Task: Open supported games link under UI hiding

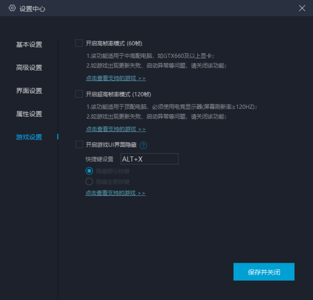Action: (x=116, y=193)
